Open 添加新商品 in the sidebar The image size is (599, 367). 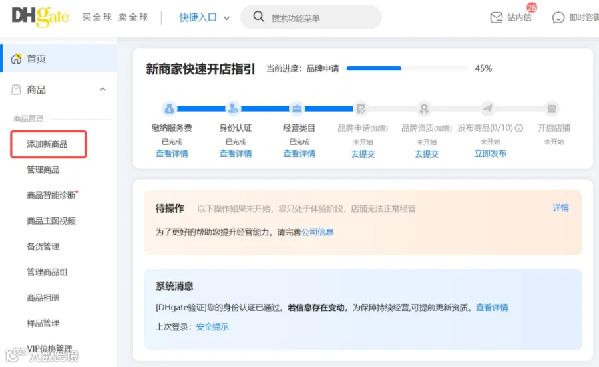point(47,144)
